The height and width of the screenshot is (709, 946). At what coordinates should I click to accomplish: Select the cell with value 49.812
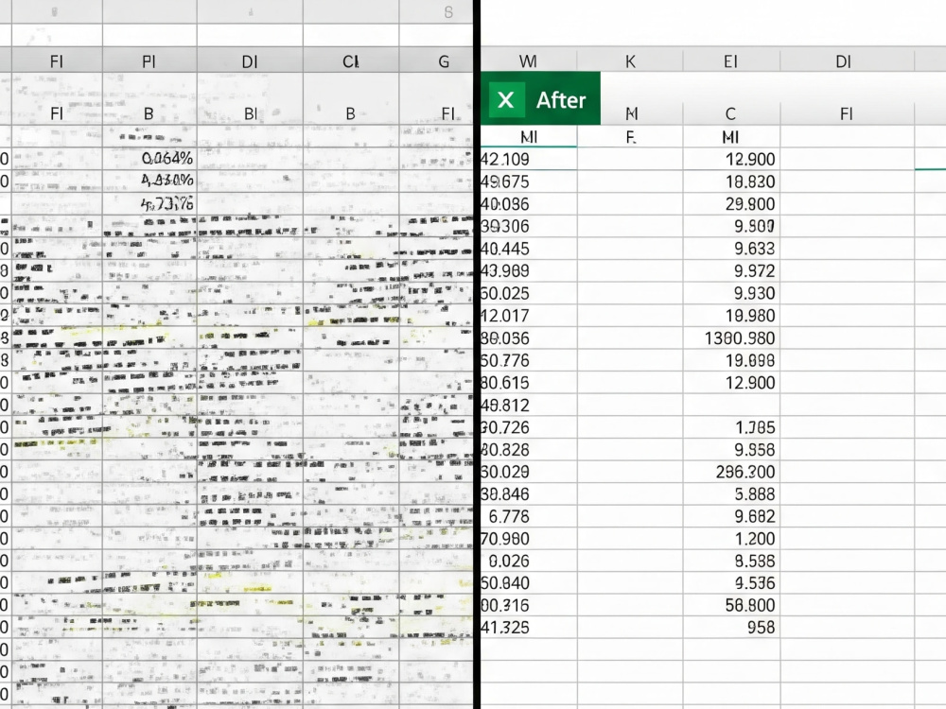pos(529,405)
